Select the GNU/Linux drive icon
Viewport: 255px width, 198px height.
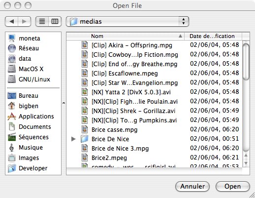point(12,79)
